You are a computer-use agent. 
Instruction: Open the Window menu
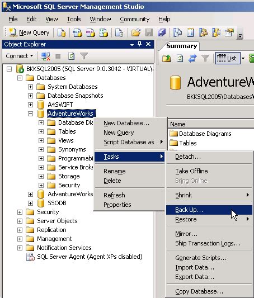pos(100,19)
